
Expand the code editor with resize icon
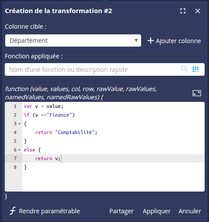pyautogui.click(x=197, y=93)
